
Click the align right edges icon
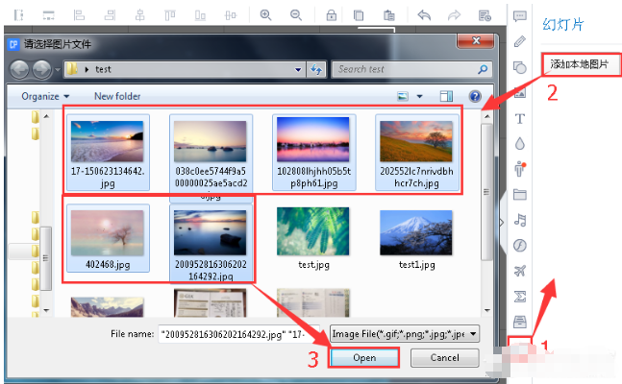pos(110,15)
